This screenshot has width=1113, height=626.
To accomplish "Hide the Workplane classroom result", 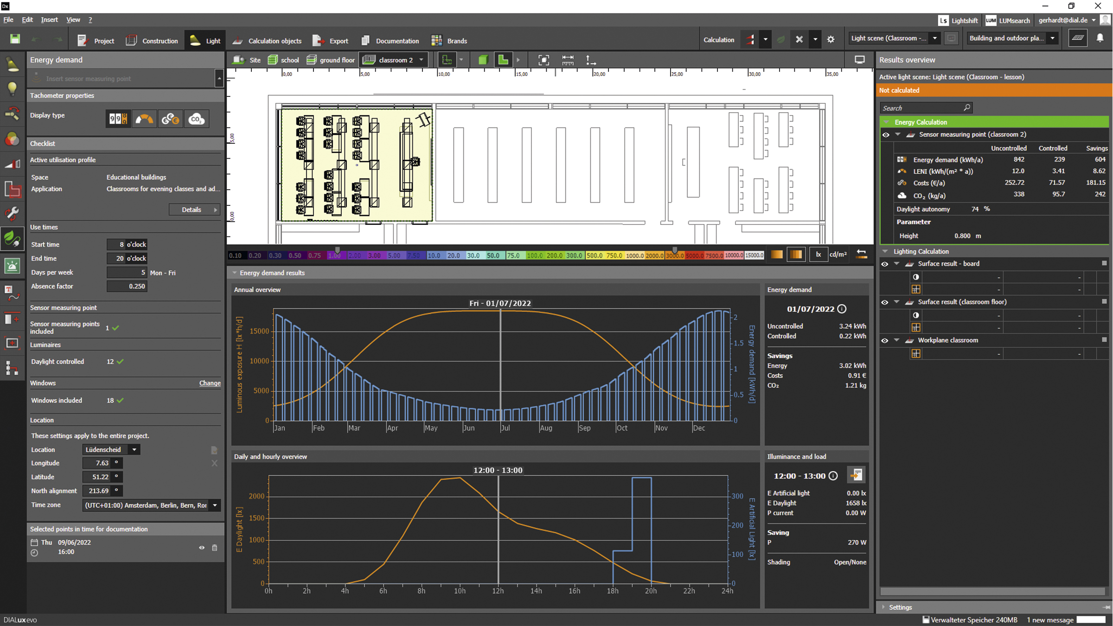I will 885,340.
